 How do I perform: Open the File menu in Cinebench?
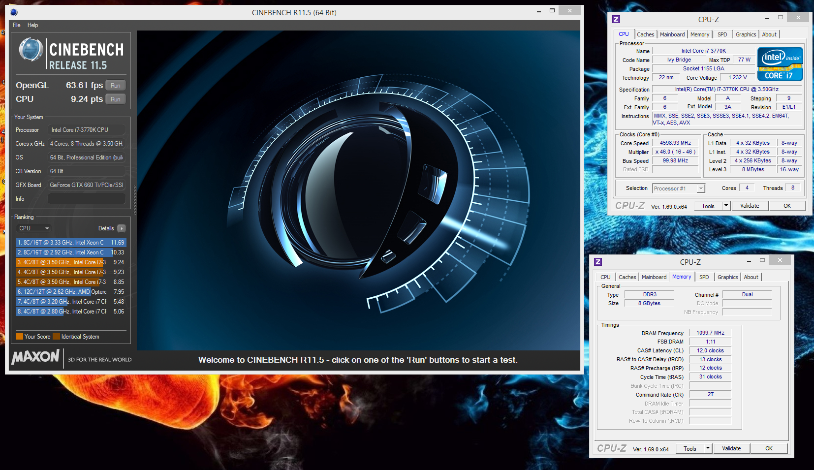click(x=17, y=25)
